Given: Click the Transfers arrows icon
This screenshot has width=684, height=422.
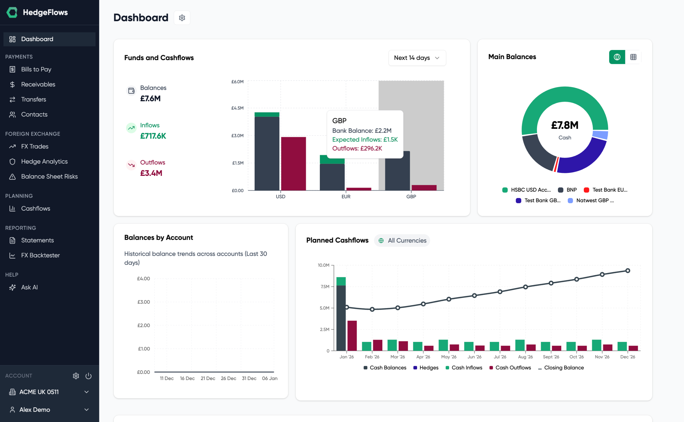Looking at the screenshot, I should tap(13, 99).
